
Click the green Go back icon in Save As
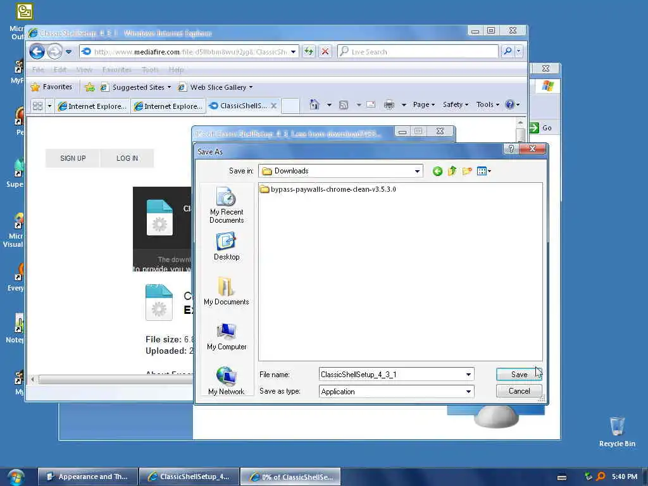click(x=437, y=171)
